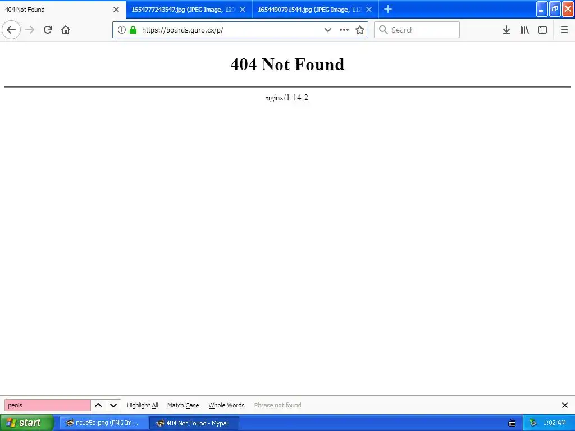Toggle Match Case in find bar
This screenshot has height=431, width=575.
(183, 405)
